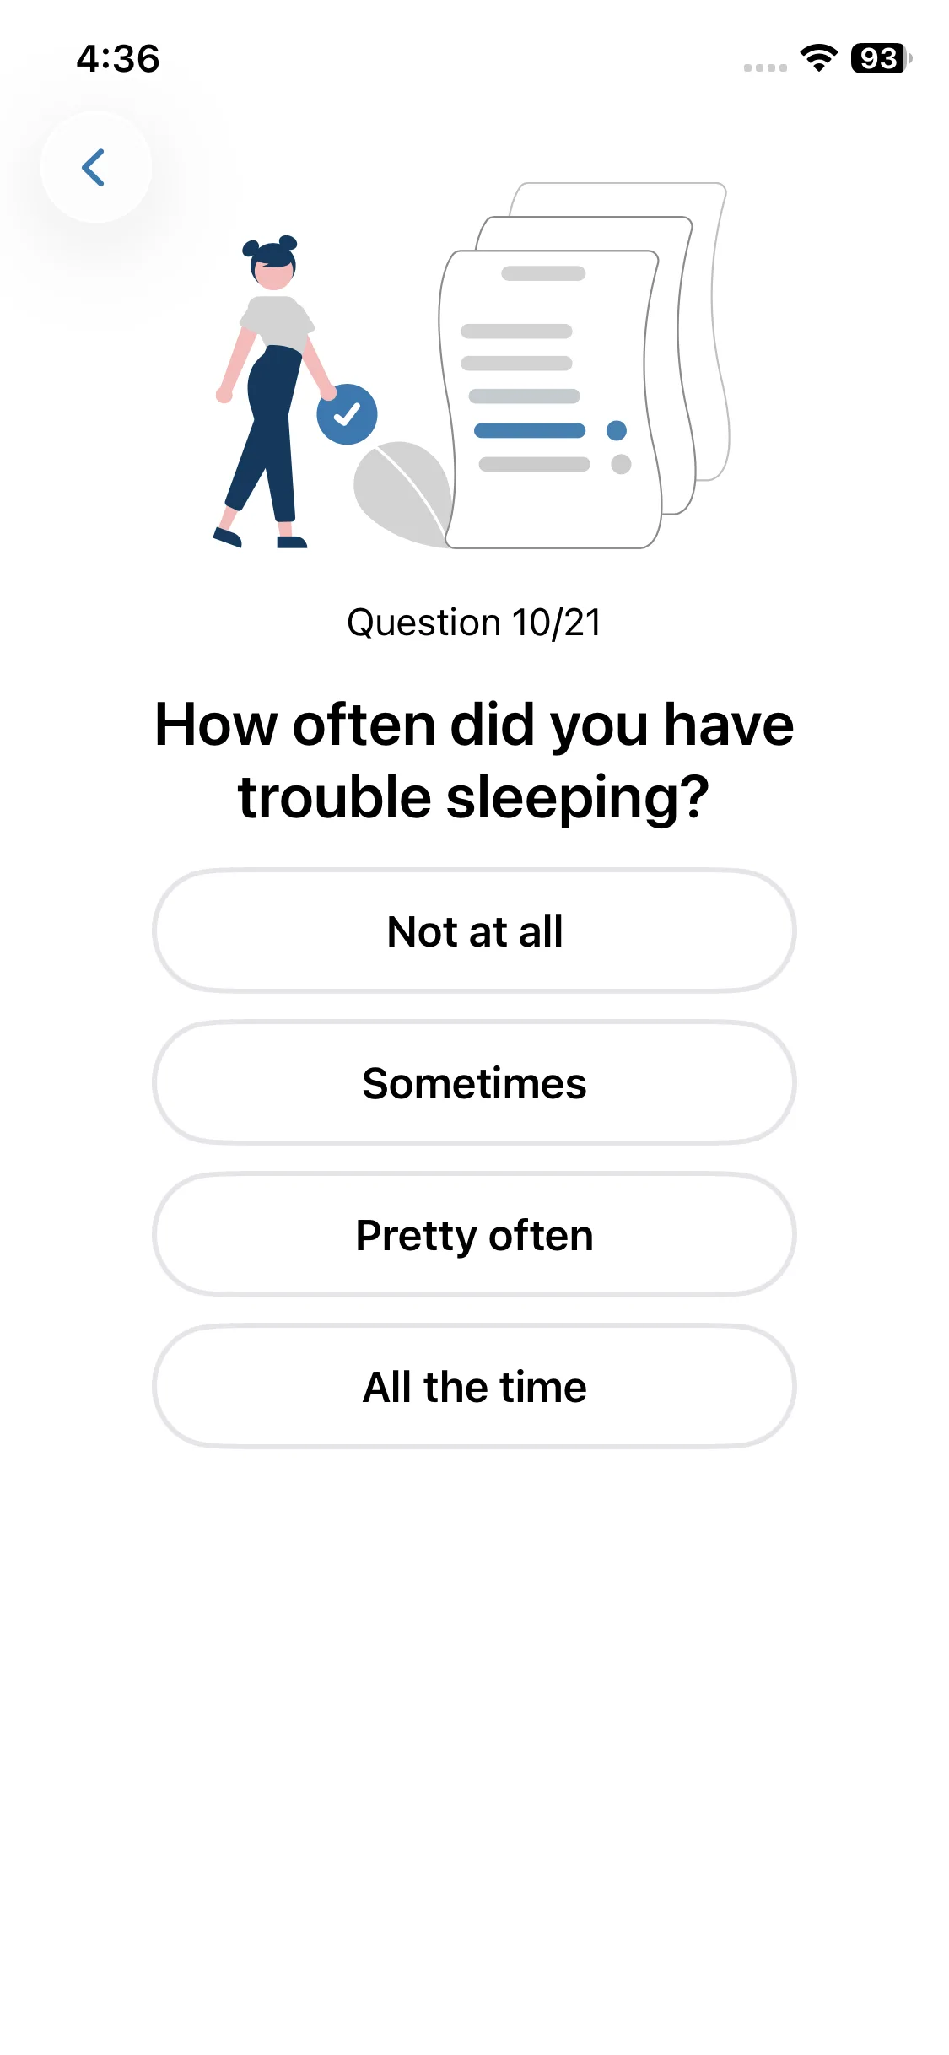Select the "Not at all" answer
The height and width of the screenshot is (2055, 949).
[474, 931]
